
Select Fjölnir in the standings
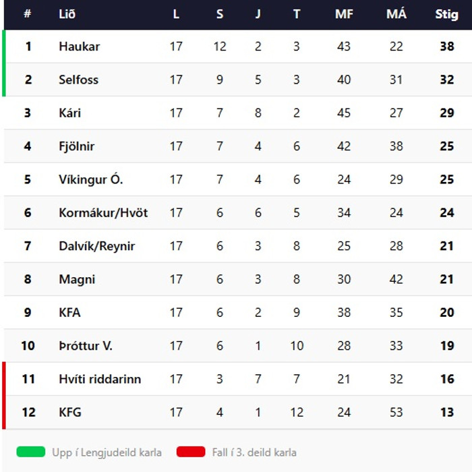point(76,146)
